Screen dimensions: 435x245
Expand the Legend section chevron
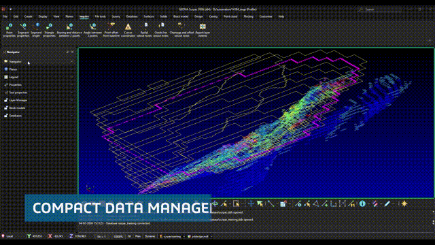71,77
